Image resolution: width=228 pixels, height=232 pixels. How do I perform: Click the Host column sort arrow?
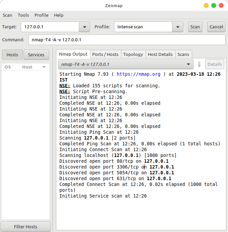(x=44, y=67)
